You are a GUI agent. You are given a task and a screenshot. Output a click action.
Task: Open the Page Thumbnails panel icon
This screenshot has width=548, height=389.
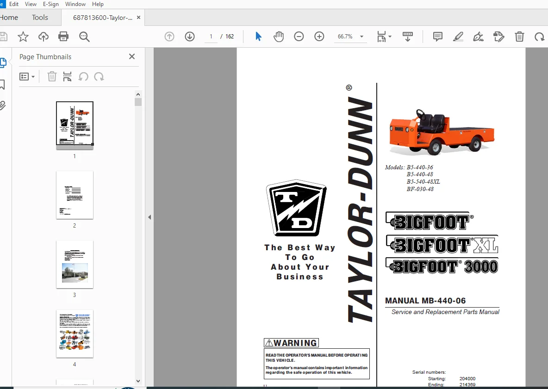(3, 62)
